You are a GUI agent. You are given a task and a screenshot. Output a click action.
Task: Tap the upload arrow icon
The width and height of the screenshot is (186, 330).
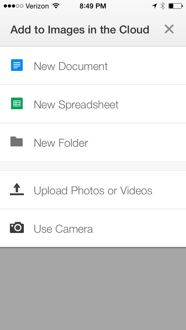[17, 189]
